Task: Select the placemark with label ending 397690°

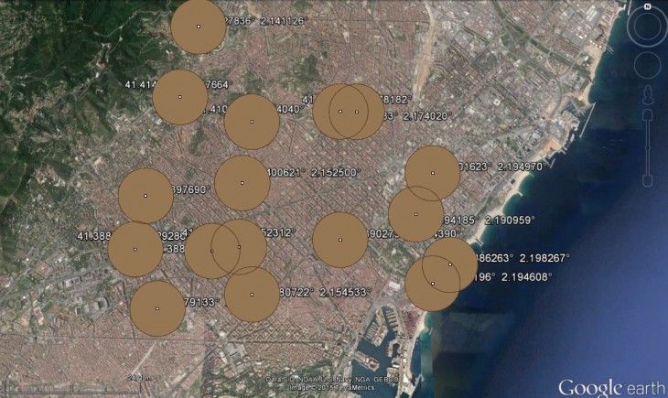Action: [x=145, y=196]
